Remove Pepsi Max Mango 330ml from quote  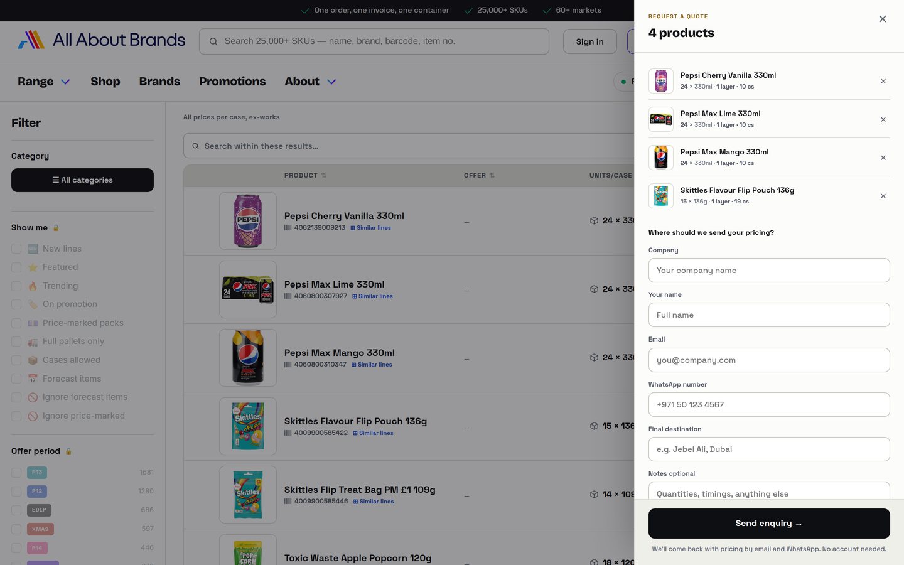click(883, 158)
